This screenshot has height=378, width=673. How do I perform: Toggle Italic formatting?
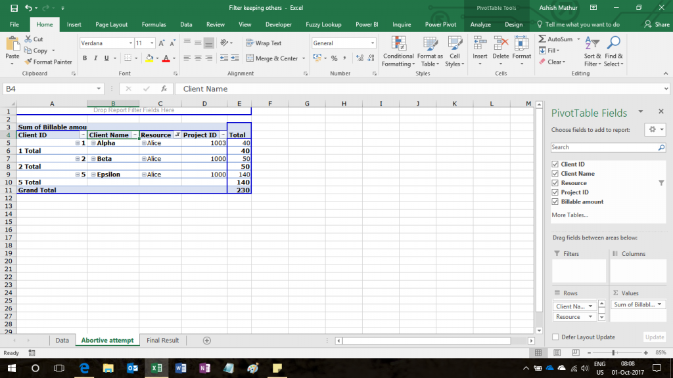(95, 58)
